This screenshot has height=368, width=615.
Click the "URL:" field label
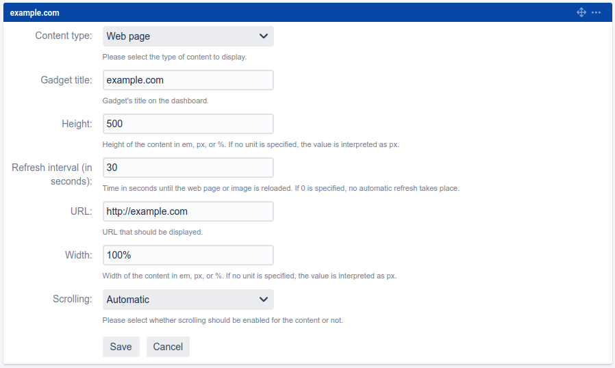pyautogui.click(x=81, y=211)
